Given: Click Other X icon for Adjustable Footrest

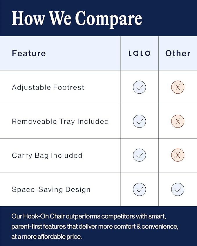Looking at the screenshot, I should pos(178,87).
